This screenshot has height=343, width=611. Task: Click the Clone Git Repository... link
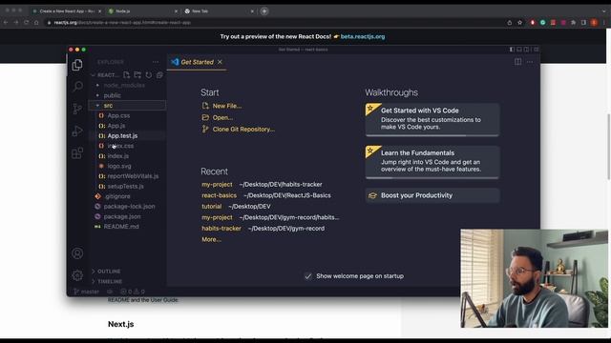(x=239, y=130)
